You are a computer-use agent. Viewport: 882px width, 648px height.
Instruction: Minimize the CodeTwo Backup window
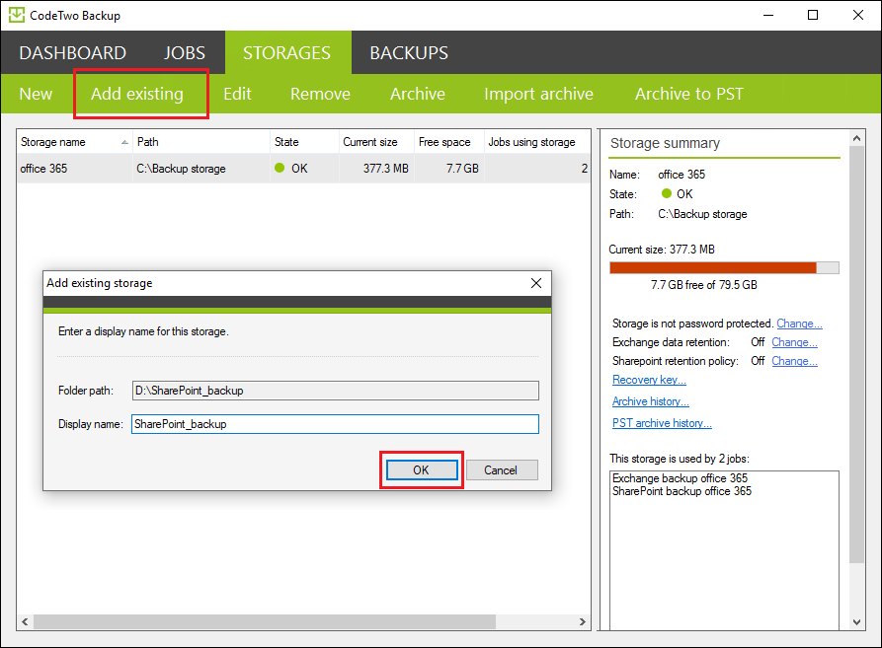[x=768, y=15]
